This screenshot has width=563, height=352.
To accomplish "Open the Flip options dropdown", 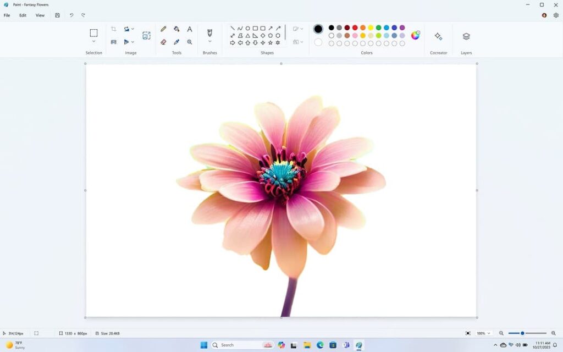I will [133, 42].
